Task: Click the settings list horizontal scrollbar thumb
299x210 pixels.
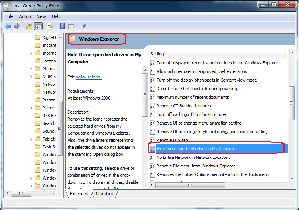Action: coord(190,185)
